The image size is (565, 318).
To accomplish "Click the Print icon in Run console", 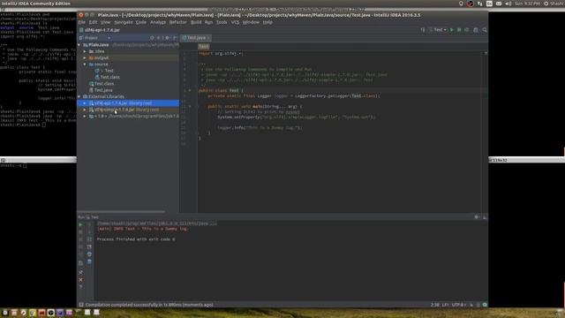I will [x=89, y=254].
